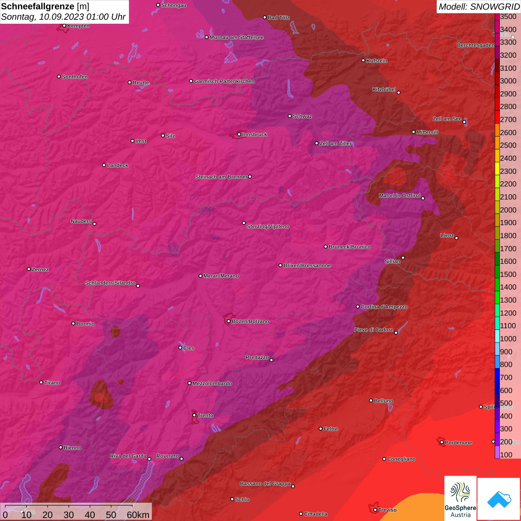Screen dimensions: 521x521
Task: Click the date Sonntag, 10.09.2023 01:00 Uhr
Action: click(x=63, y=17)
